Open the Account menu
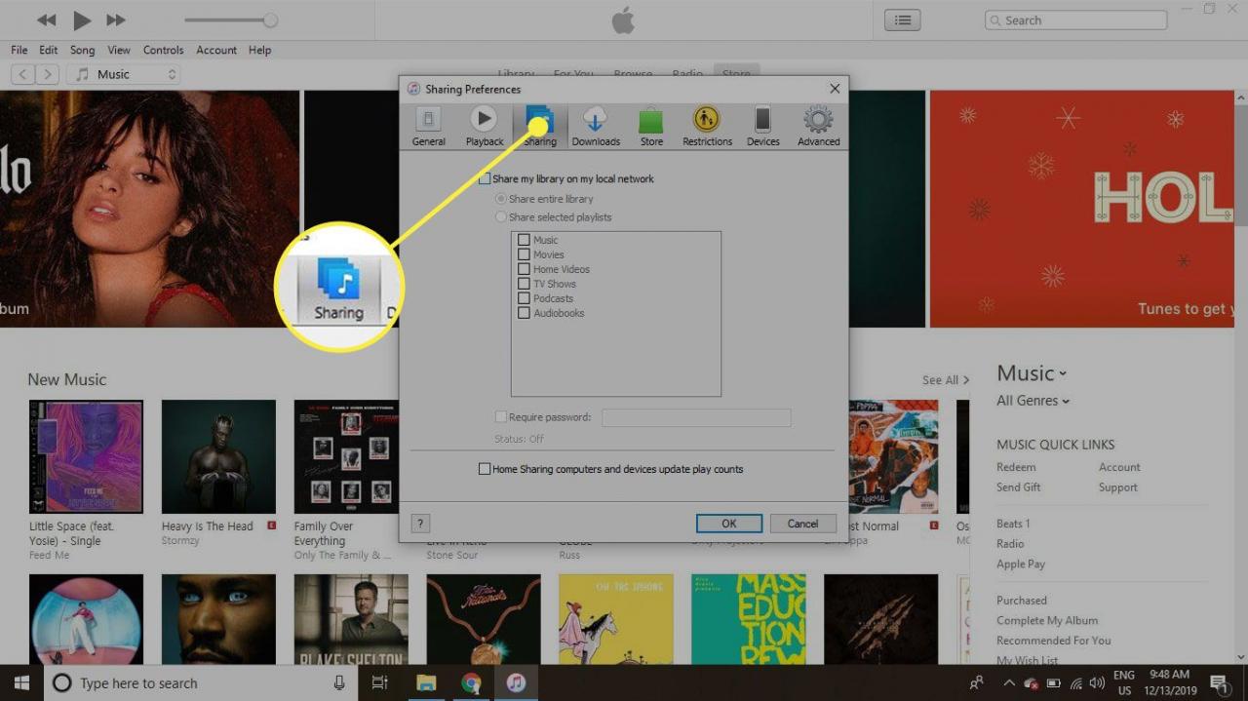1248x701 pixels. (x=216, y=50)
